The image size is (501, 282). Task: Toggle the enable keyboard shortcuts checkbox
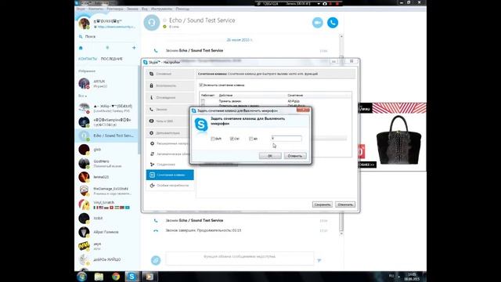tap(201, 85)
